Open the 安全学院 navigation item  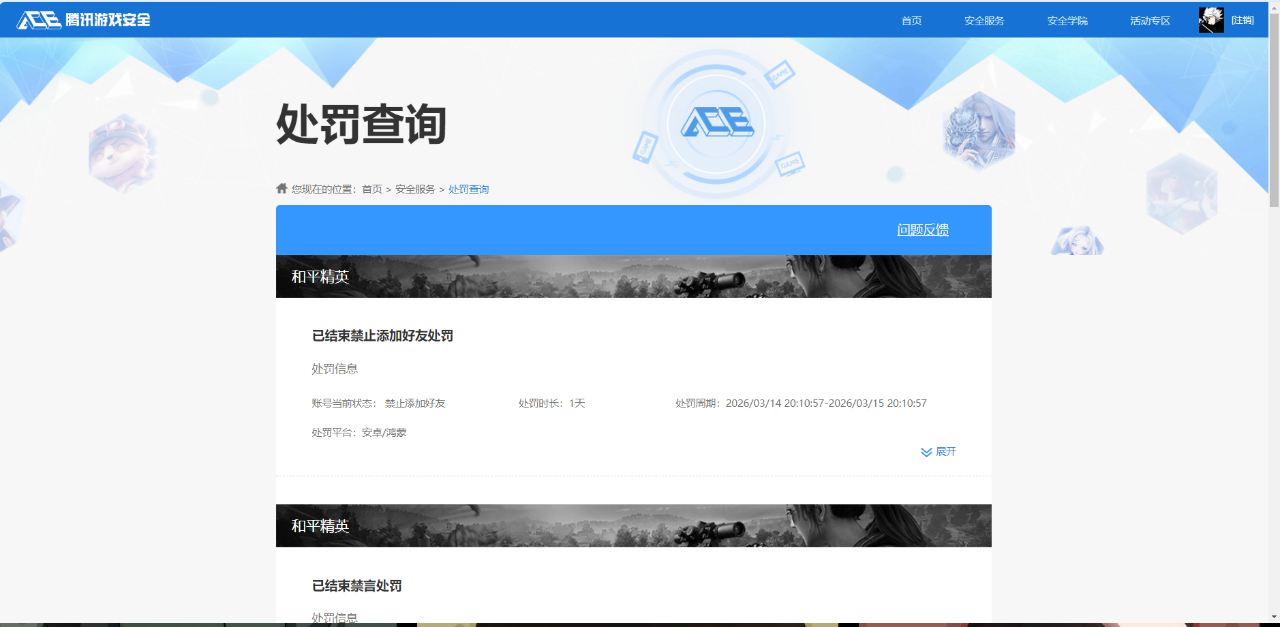click(x=1067, y=20)
